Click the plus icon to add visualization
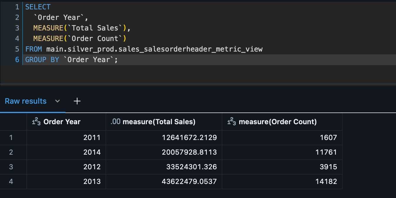This screenshot has height=198, width=396. coord(77,101)
